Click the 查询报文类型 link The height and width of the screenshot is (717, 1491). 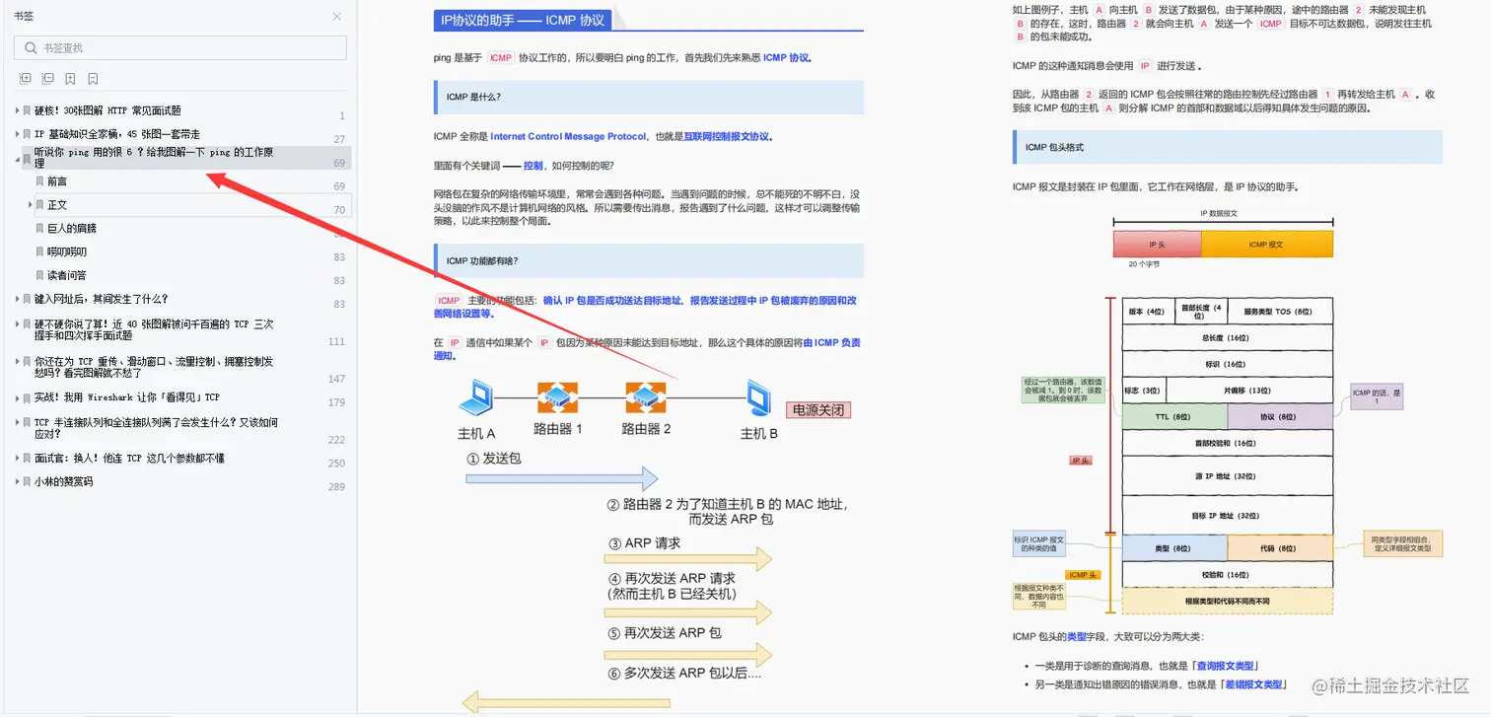point(1227,666)
